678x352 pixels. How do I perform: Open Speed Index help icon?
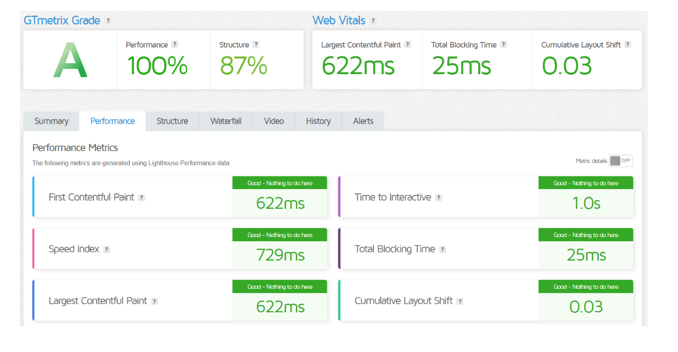tap(106, 250)
